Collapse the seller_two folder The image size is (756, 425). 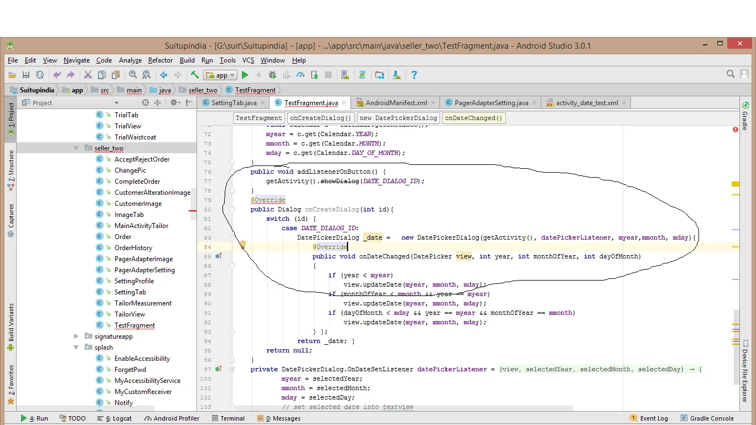click(x=76, y=148)
